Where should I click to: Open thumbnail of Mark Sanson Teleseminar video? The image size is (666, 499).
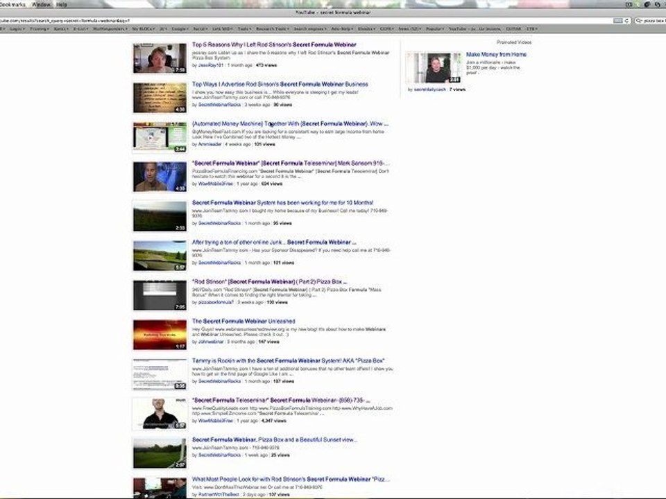[160, 177]
